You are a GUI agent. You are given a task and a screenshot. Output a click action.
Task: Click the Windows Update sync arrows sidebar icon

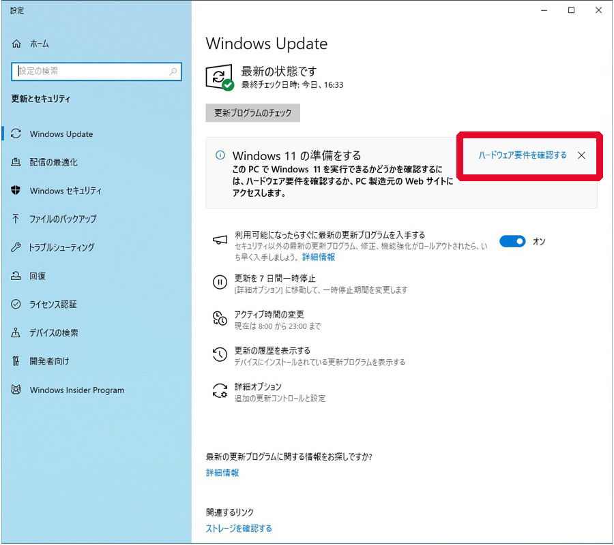(x=16, y=134)
